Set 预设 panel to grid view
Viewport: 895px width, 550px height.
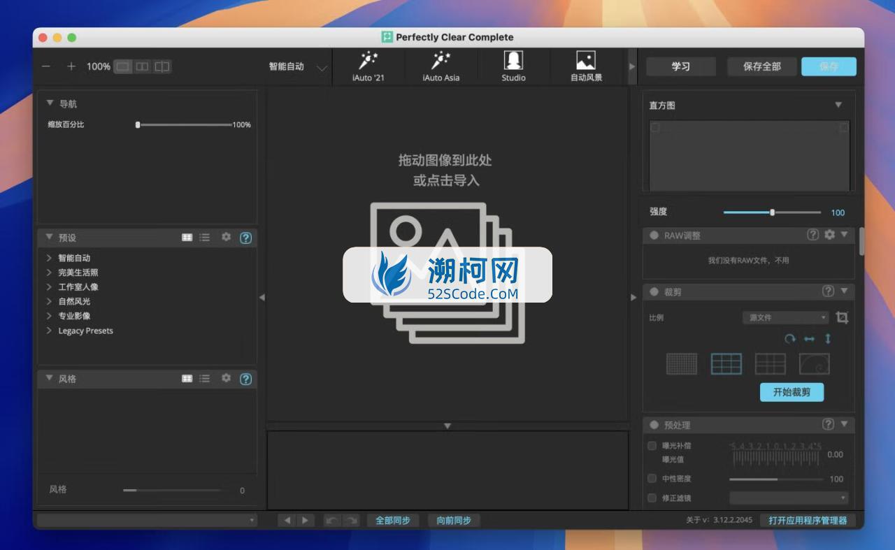pyautogui.click(x=187, y=238)
